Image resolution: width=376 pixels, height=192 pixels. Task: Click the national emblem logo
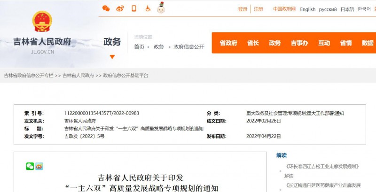coord(42,22)
